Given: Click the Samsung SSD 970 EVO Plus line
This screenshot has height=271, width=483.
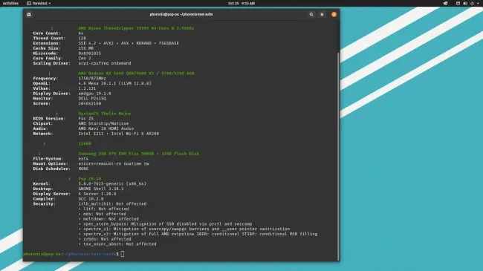Looking at the screenshot, I should 139,154.
